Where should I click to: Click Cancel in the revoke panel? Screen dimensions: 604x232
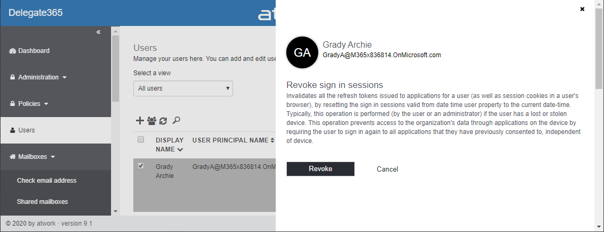click(x=387, y=169)
